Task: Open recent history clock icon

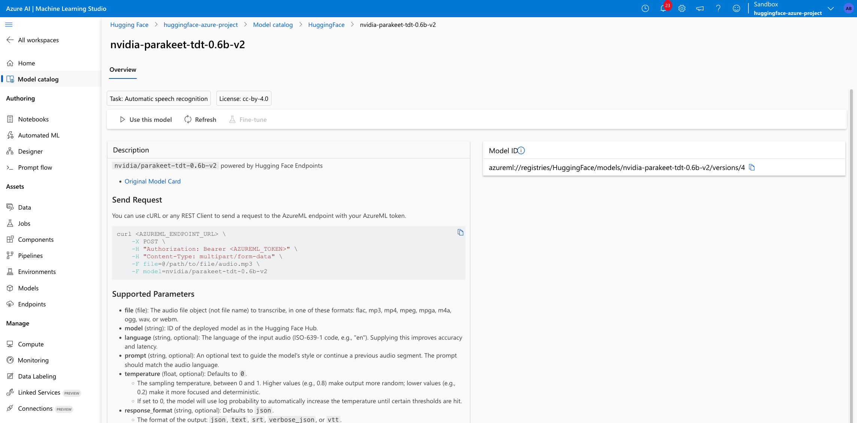Action: click(645, 9)
